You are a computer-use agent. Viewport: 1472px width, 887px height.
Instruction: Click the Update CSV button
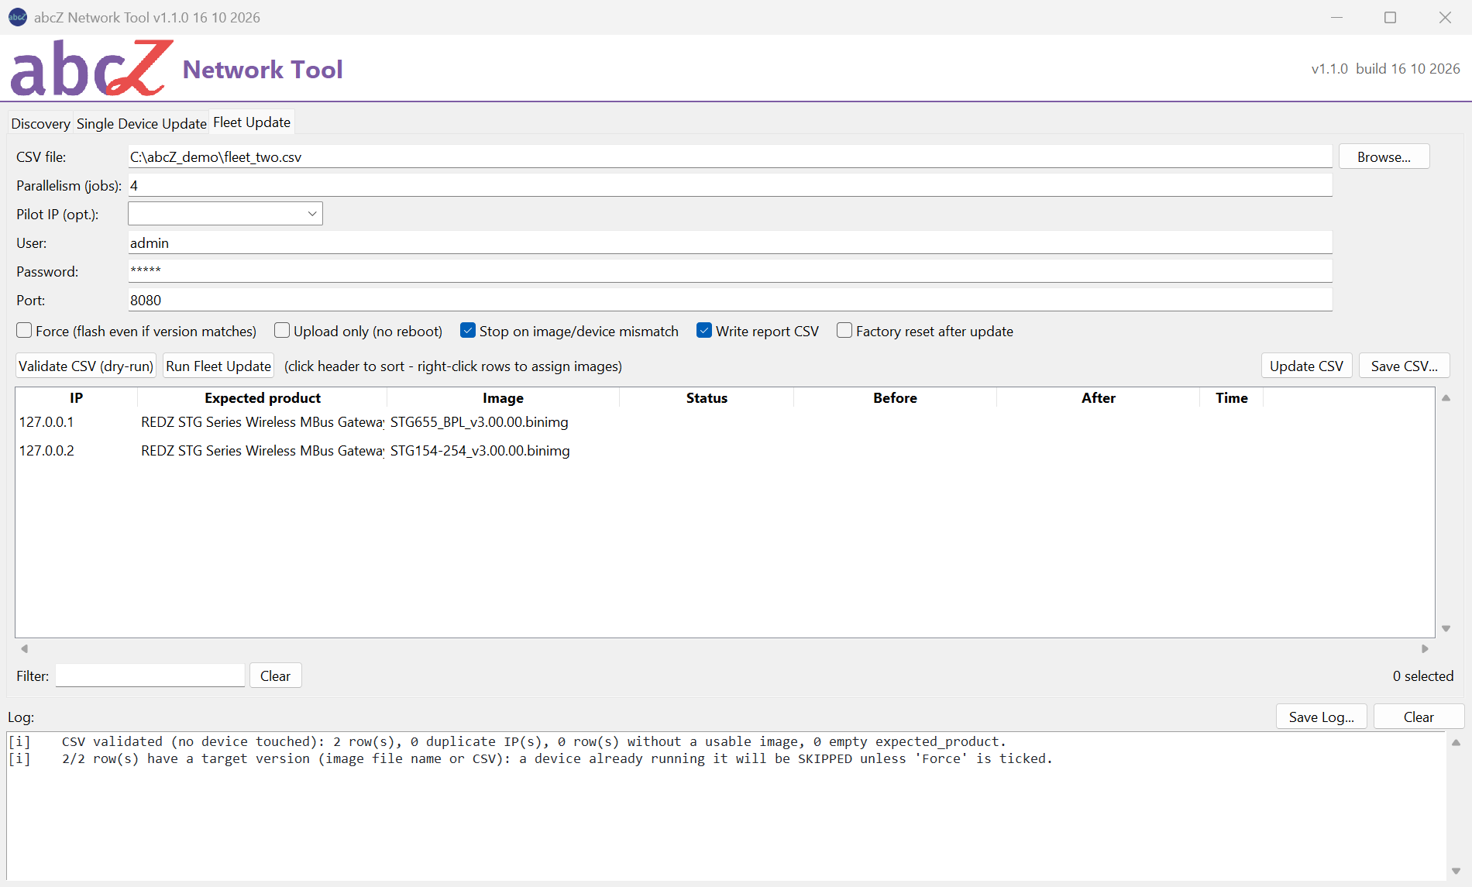(1306, 366)
